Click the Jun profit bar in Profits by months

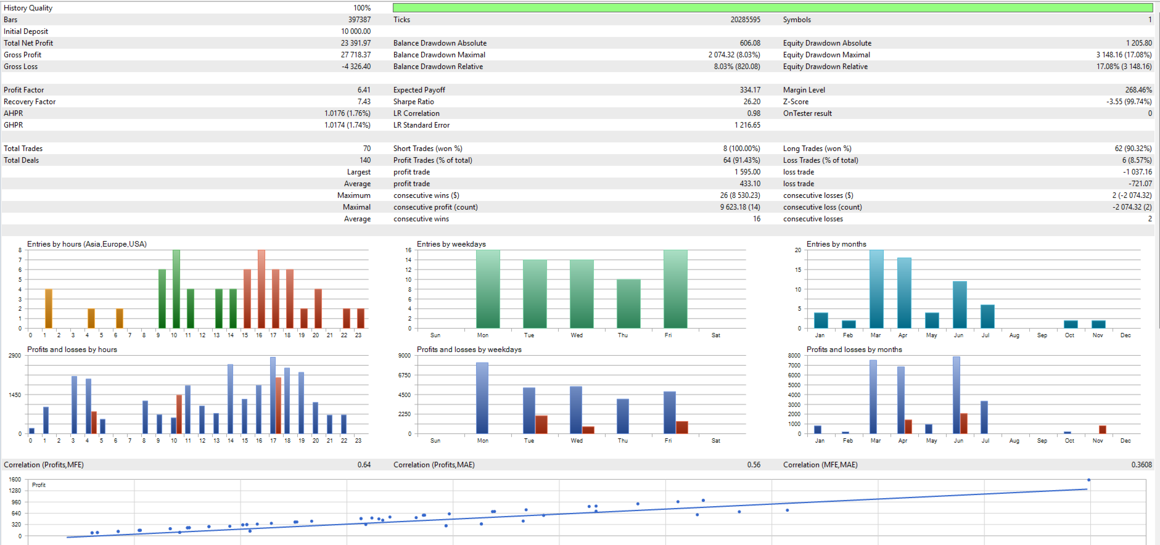[956, 395]
